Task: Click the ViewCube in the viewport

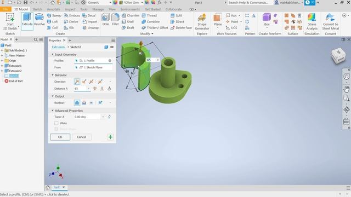Action: pos(338,55)
